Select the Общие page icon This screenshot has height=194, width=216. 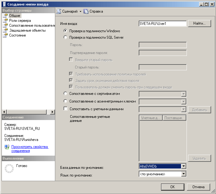(x=5, y=16)
